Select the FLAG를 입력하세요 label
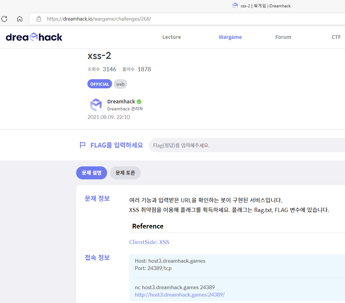The height and width of the screenshot is (303, 345). (116, 145)
